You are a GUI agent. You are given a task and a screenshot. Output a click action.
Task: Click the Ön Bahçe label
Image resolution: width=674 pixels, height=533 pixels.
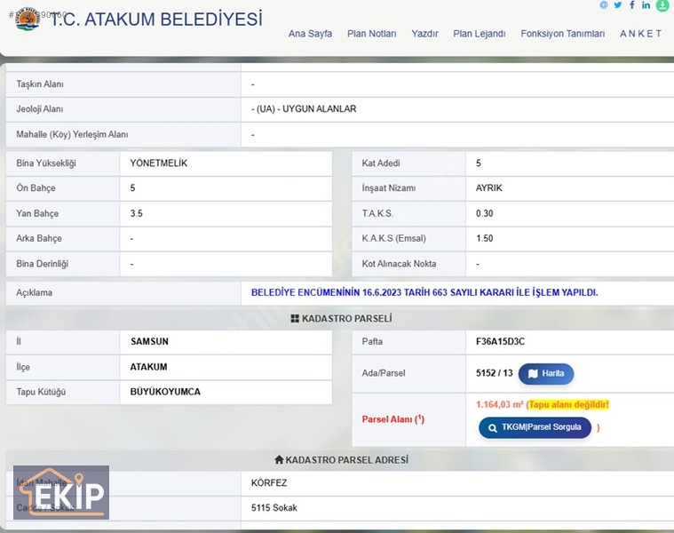[36, 188]
